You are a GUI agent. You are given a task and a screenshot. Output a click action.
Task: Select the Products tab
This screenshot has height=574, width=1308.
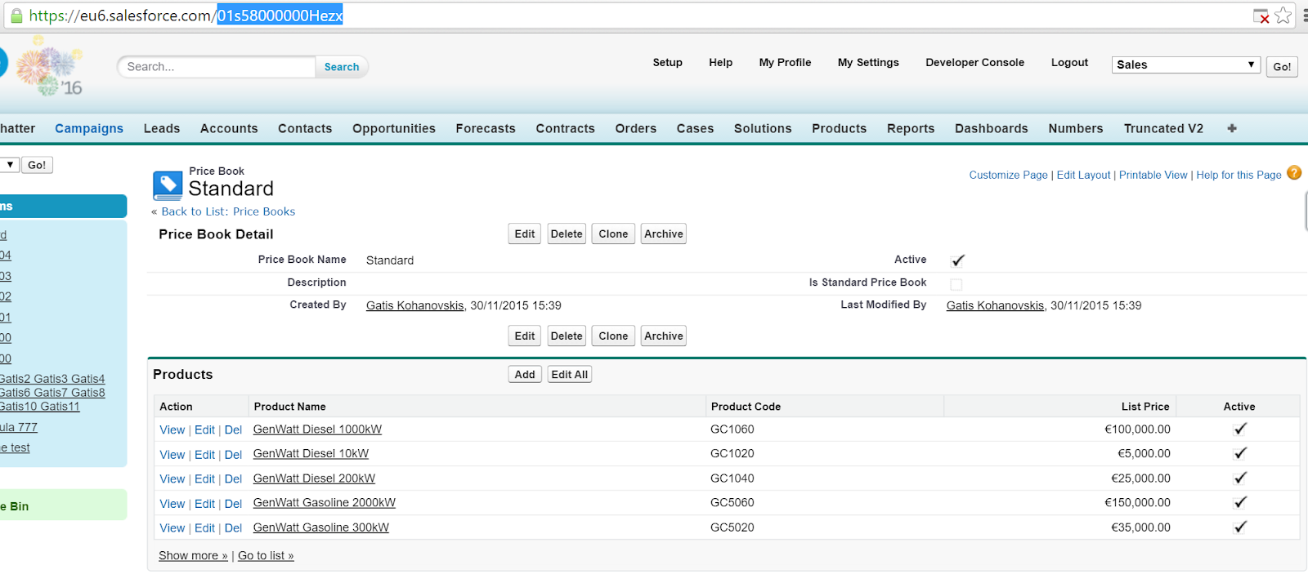[x=839, y=128]
